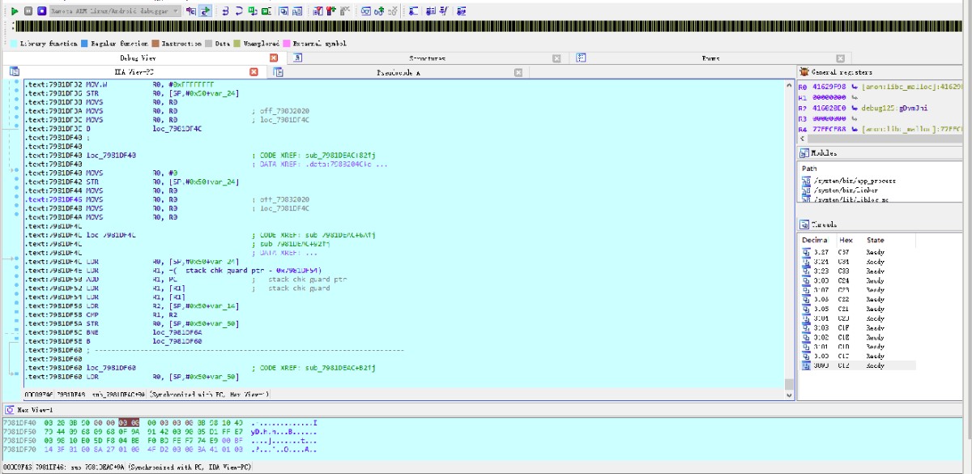Click the Instruction color swatch in legend
The image size is (972, 474).
pos(155,43)
